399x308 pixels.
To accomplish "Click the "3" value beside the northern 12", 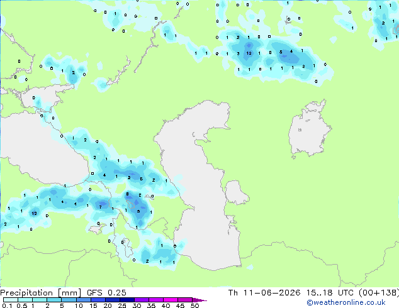I will coord(238,53).
